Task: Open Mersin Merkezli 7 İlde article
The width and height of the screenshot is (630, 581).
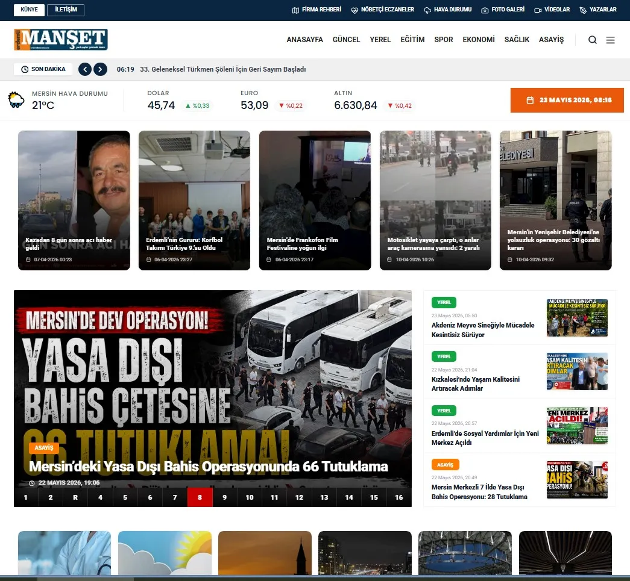Action: [x=479, y=492]
